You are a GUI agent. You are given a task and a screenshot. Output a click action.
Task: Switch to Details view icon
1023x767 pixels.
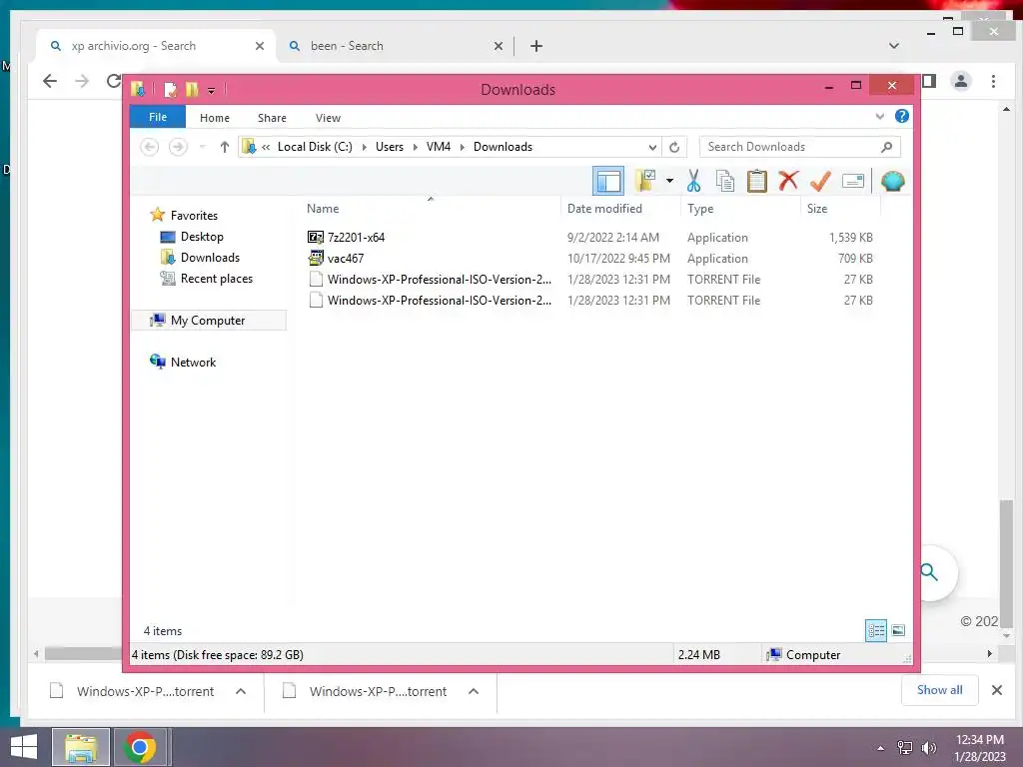[x=876, y=630]
